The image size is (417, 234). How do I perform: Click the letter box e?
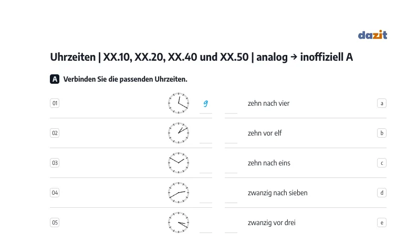[x=382, y=222]
